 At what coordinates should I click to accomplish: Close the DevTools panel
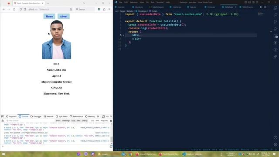pyautogui.click(x=111, y=116)
